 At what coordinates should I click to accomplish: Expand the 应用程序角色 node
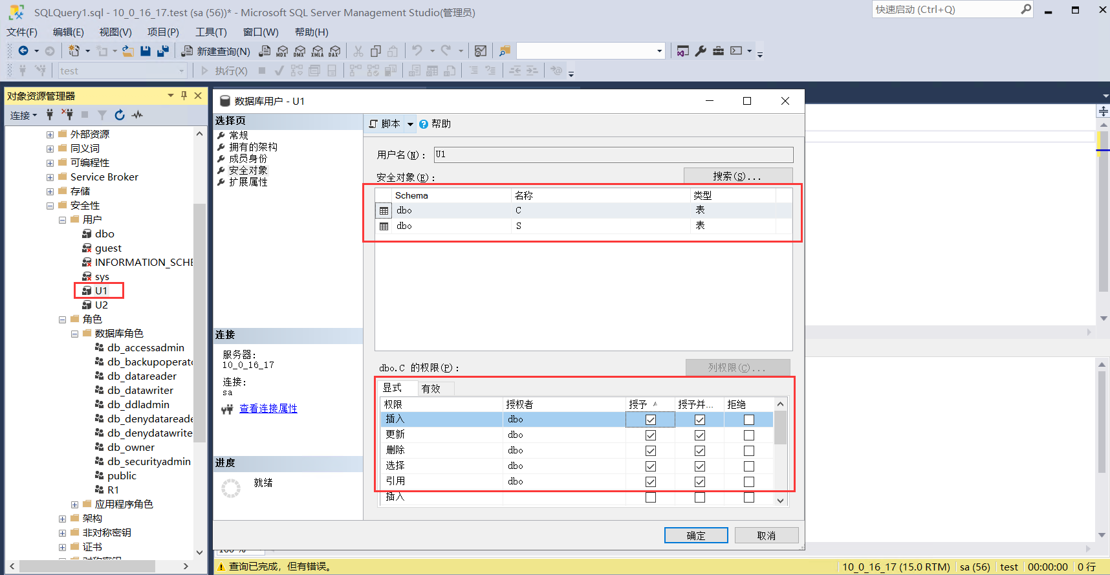coord(74,504)
